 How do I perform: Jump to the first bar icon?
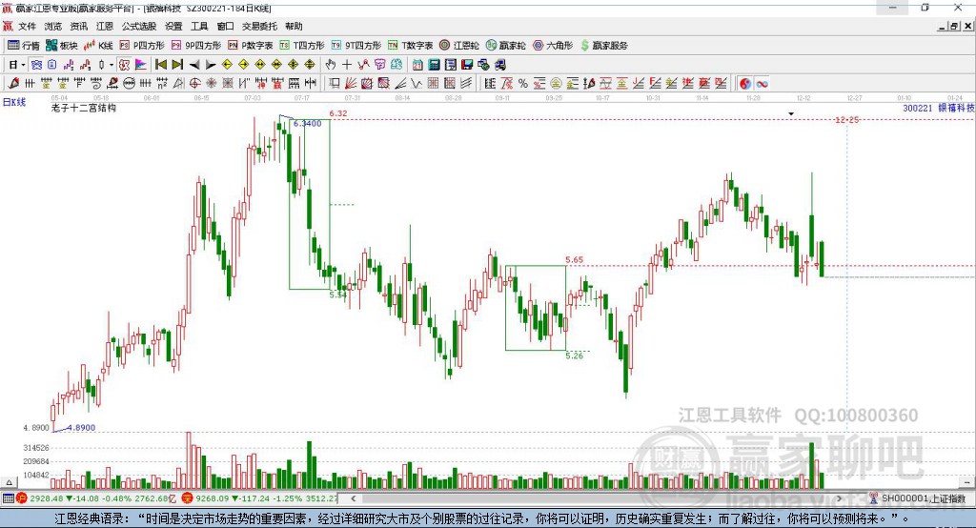160,65
